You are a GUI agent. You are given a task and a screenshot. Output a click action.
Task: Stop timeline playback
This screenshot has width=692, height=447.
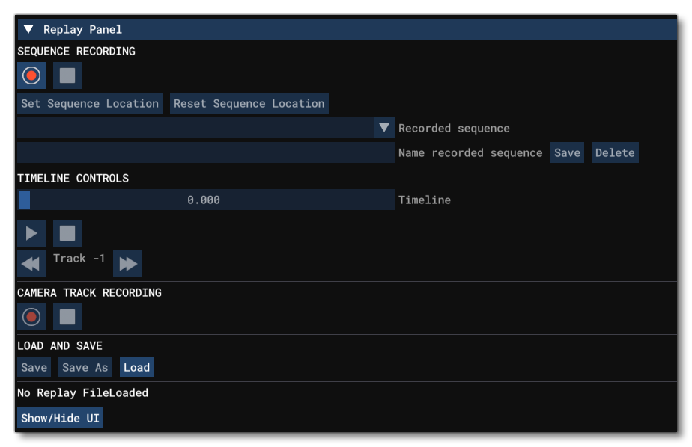point(67,232)
